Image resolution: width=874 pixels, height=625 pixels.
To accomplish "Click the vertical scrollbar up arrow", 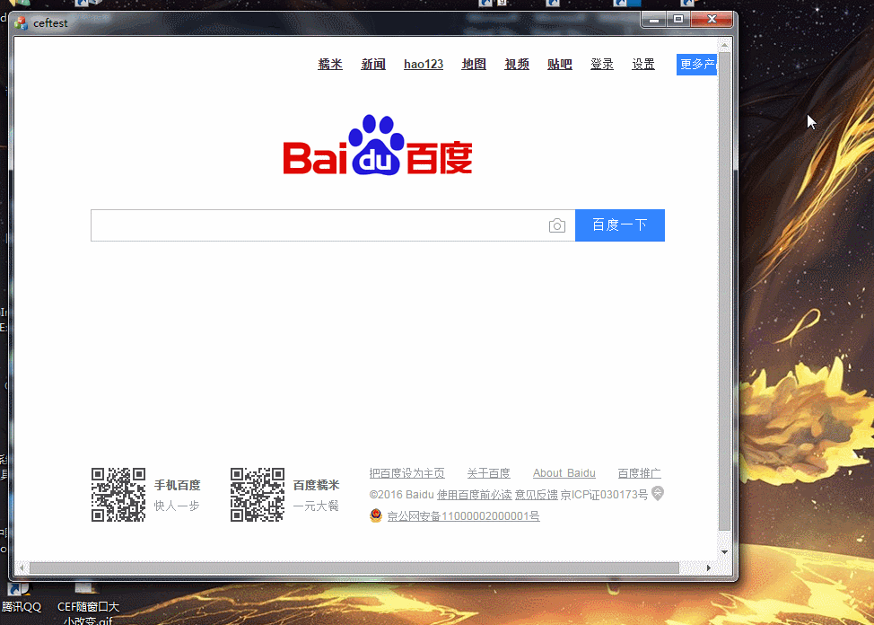I will click(x=725, y=45).
